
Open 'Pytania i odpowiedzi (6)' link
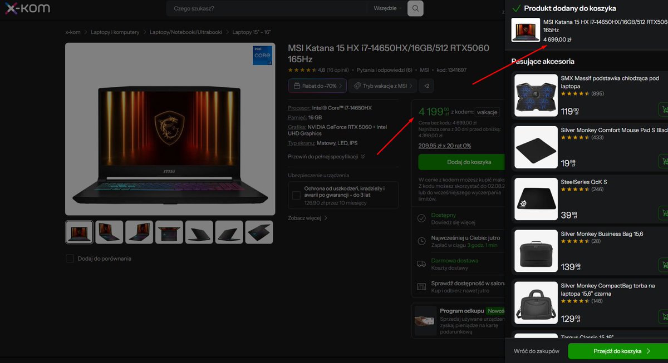tap(384, 70)
